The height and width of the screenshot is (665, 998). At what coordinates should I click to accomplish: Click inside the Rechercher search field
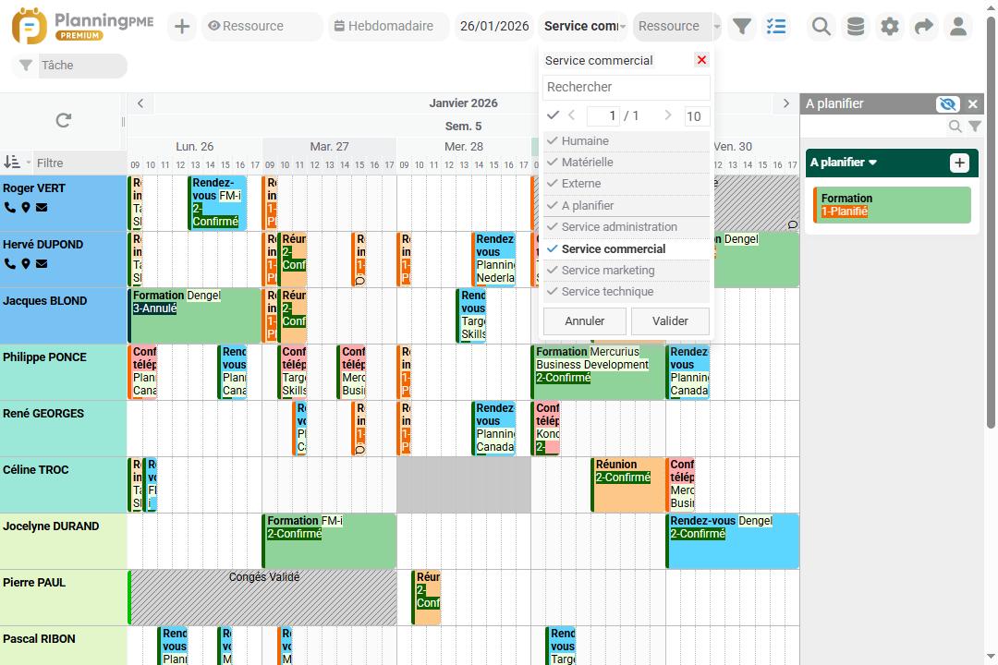626,86
